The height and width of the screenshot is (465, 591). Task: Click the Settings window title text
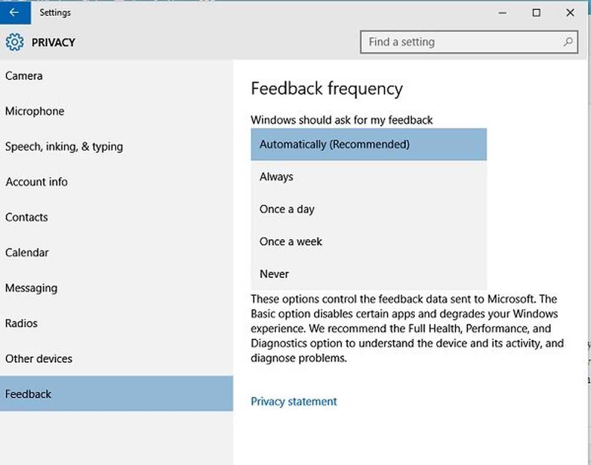[x=55, y=12]
